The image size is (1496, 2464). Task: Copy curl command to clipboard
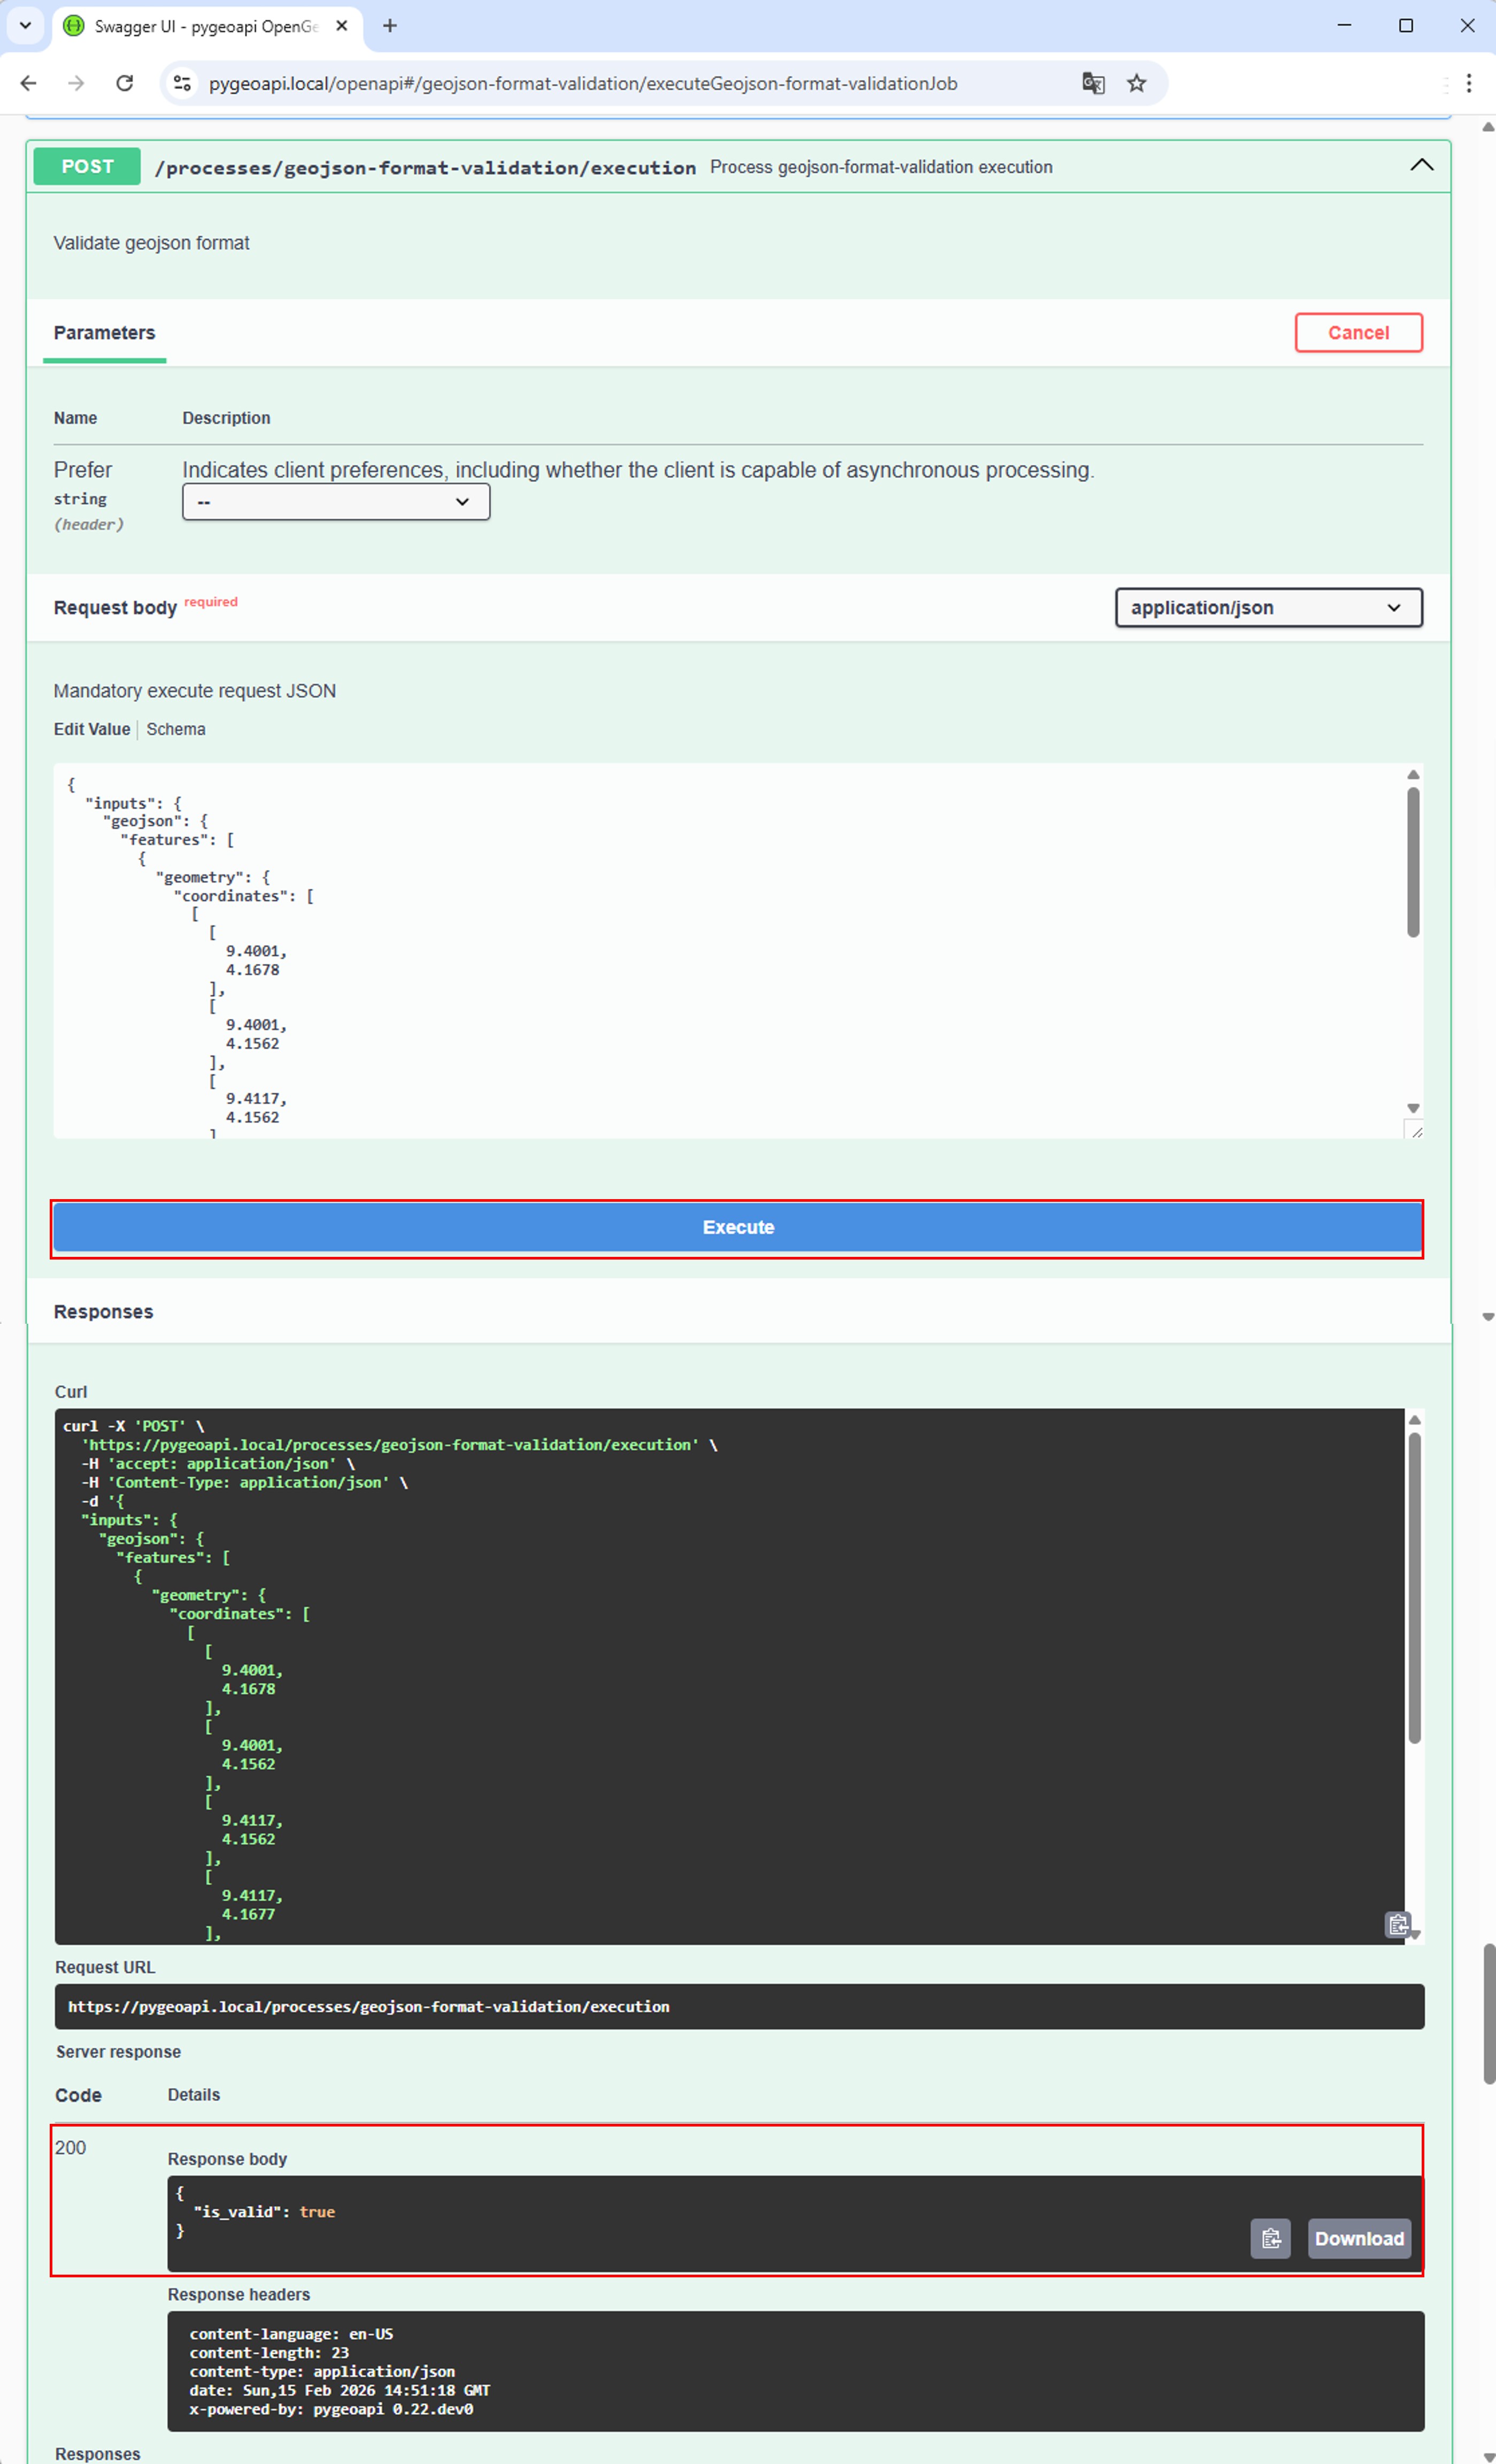[1397, 1924]
